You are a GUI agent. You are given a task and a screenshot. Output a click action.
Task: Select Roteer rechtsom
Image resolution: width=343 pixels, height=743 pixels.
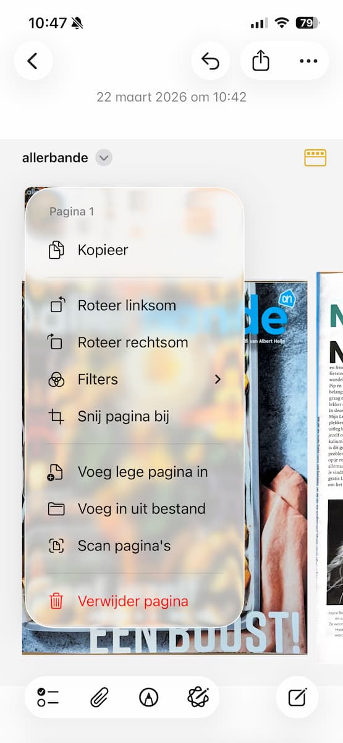(x=134, y=342)
